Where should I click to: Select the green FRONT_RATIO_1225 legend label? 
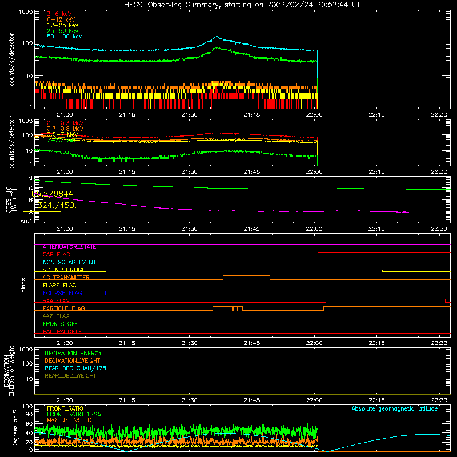pos(74,414)
